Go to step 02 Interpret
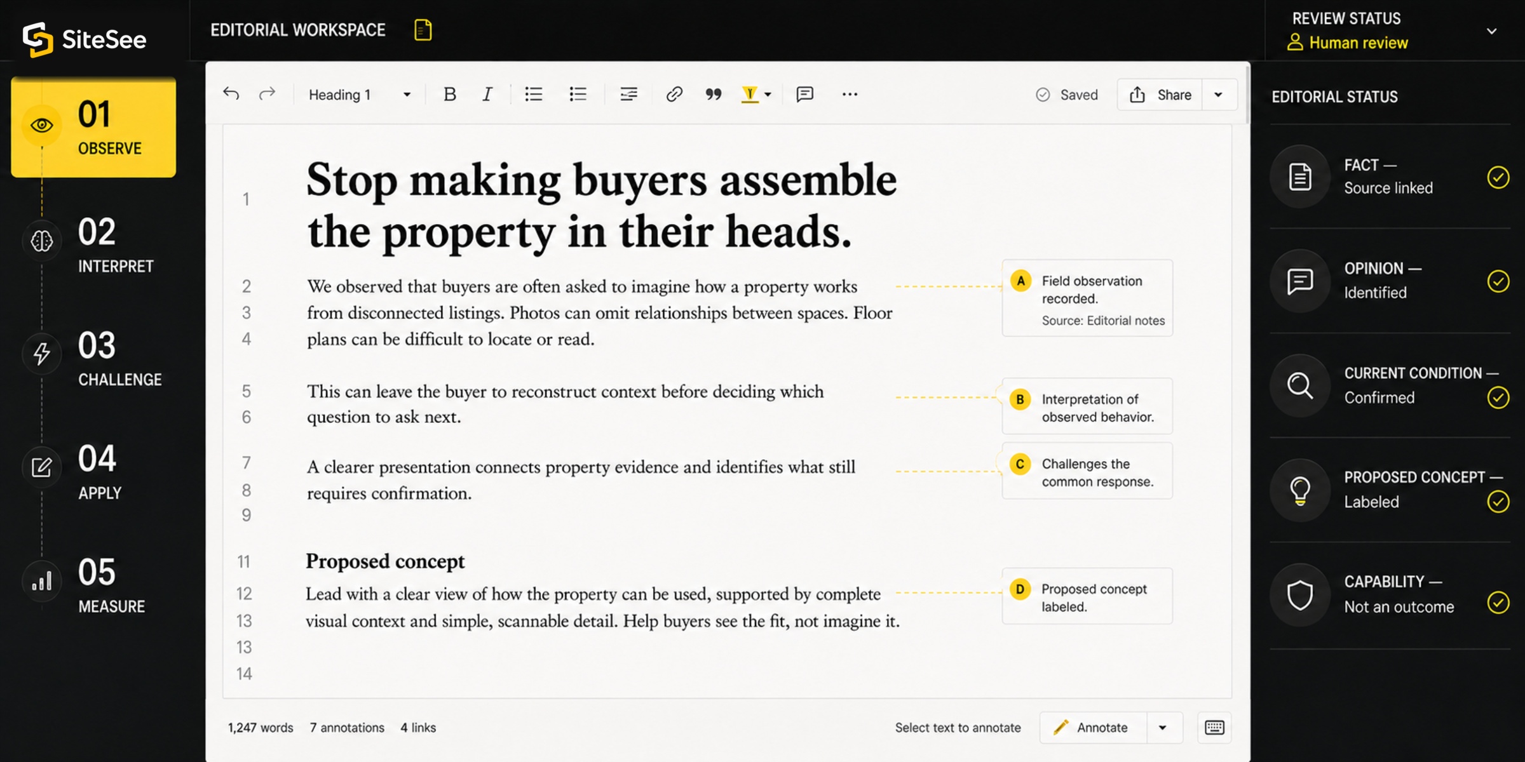The height and width of the screenshot is (762, 1525). coord(93,244)
